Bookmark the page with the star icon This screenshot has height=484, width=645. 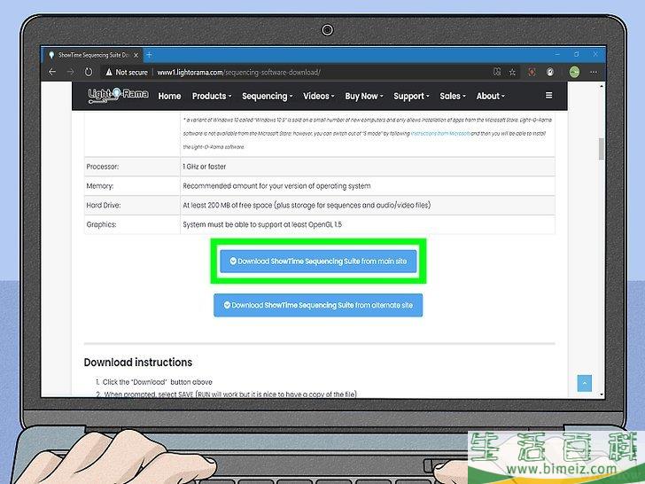(x=512, y=72)
